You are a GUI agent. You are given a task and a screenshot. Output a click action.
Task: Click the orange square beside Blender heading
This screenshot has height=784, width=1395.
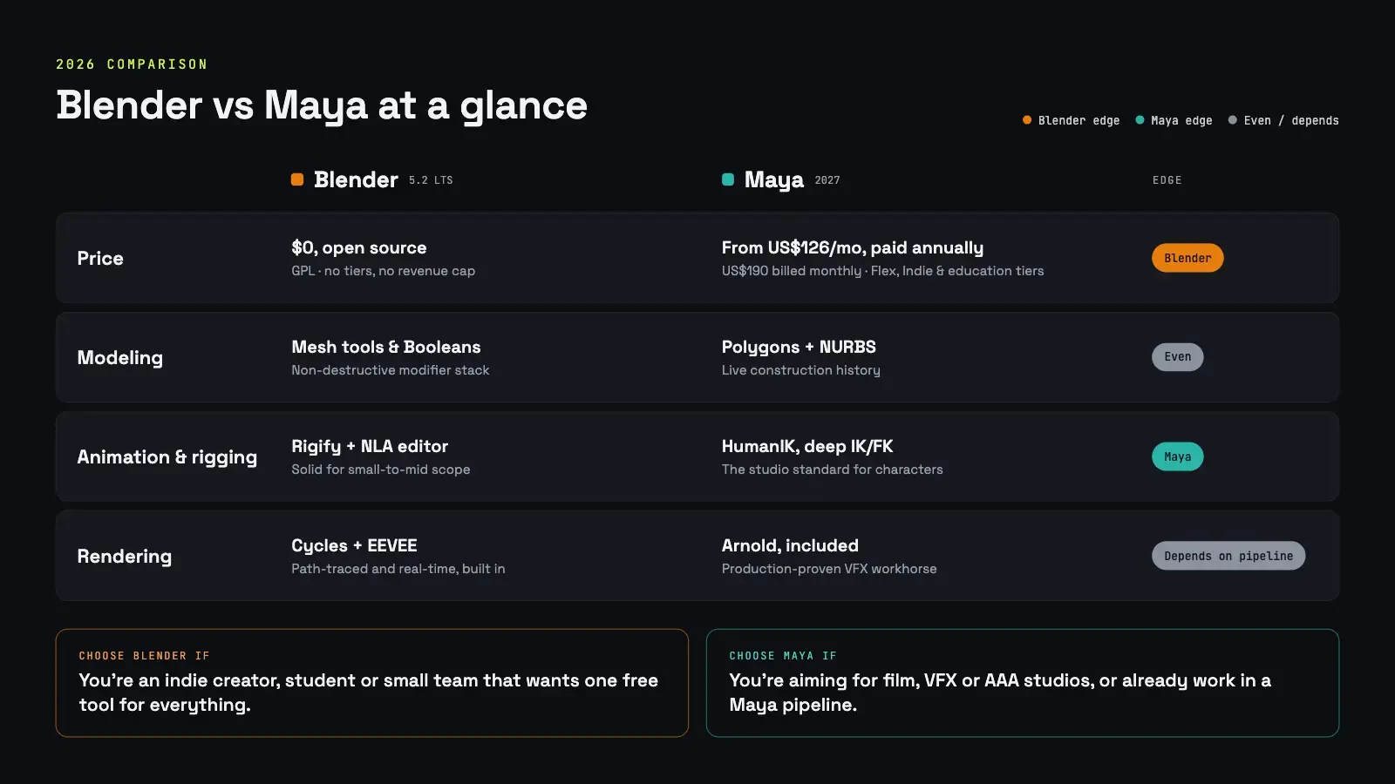(x=297, y=179)
